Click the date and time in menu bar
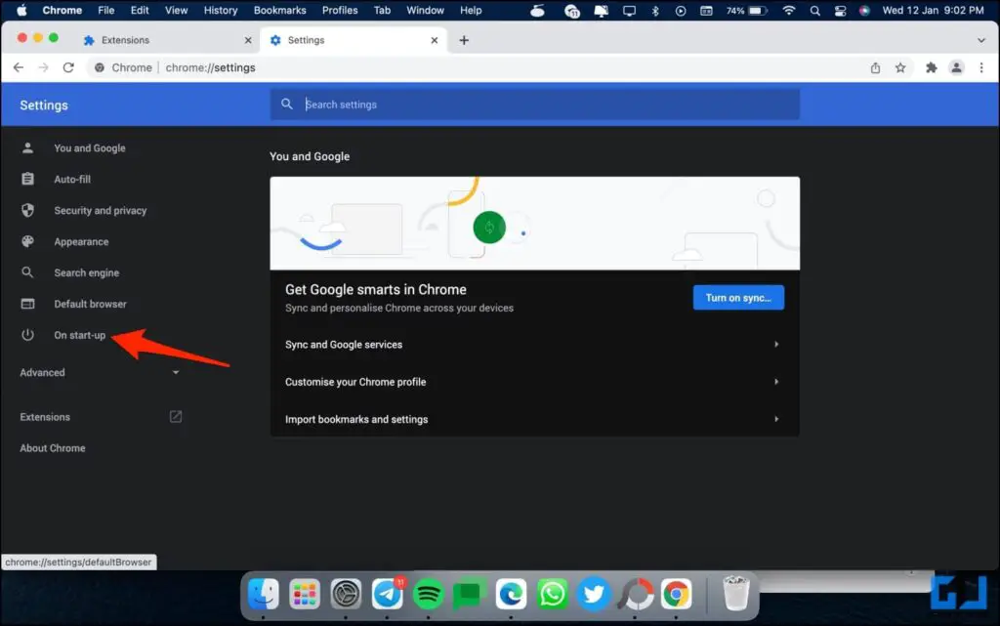 point(933,10)
